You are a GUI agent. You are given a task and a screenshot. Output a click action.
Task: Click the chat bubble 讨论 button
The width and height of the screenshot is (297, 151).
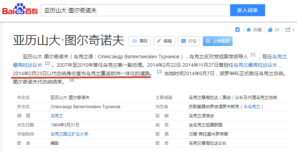[189, 41]
